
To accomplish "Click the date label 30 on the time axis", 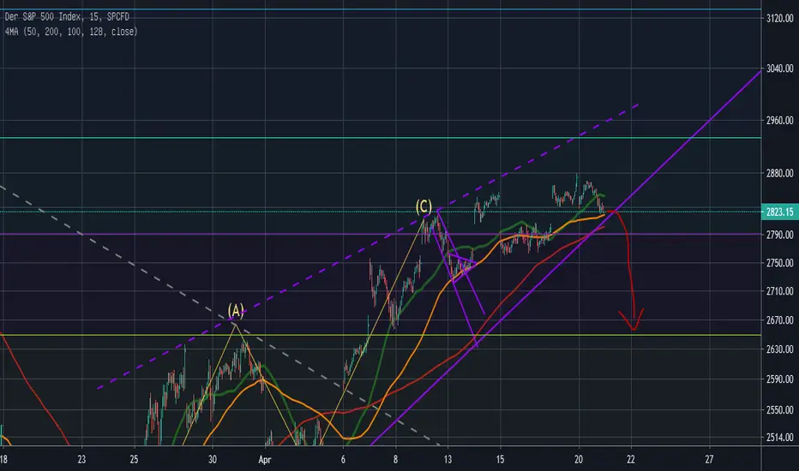I will [213, 459].
